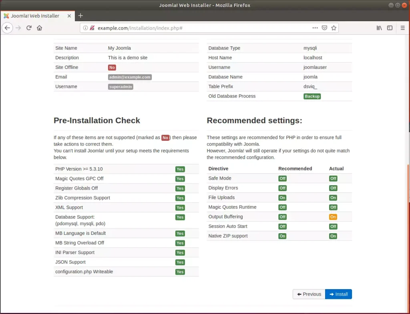The image size is (410, 314).
Task: Click the Directive column header
Action: (x=218, y=168)
